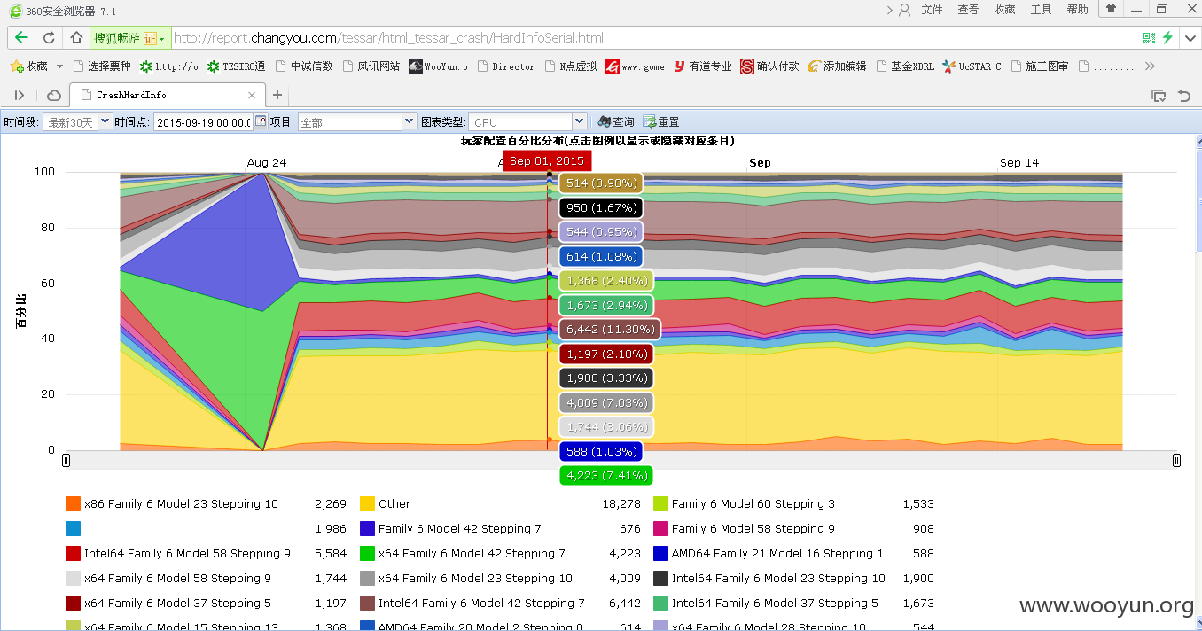Open the TESIRO通 bookmark
This screenshot has height=631, width=1202.
[236, 66]
